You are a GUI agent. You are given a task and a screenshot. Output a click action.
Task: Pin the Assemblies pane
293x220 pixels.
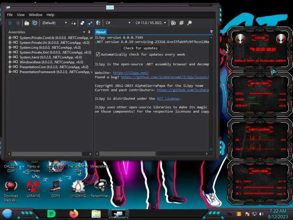pyautogui.click(x=89, y=32)
